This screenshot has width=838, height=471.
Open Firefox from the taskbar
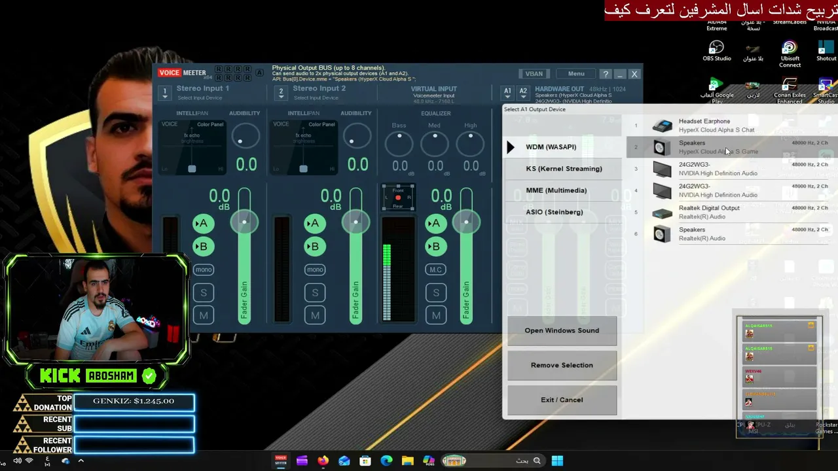[323, 461]
